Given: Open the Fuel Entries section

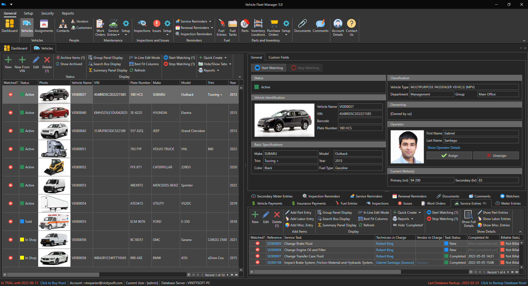Looking at the screenshot, I should [x=221, y=27].
